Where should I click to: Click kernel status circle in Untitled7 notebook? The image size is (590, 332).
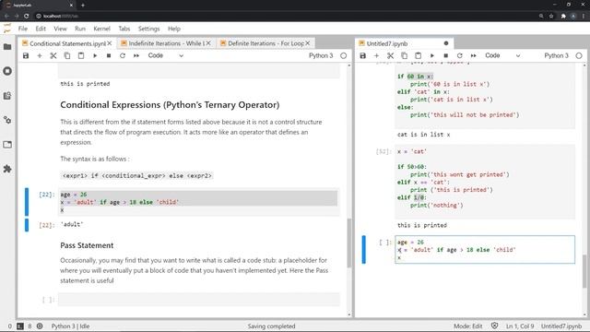point(579,55)
